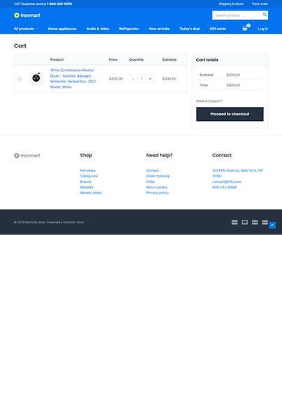Open the Log in link
282x419 pixels.
coord(262,29)
